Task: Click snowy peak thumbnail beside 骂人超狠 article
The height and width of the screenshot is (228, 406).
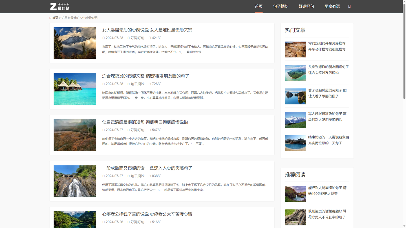Action: 295,120
